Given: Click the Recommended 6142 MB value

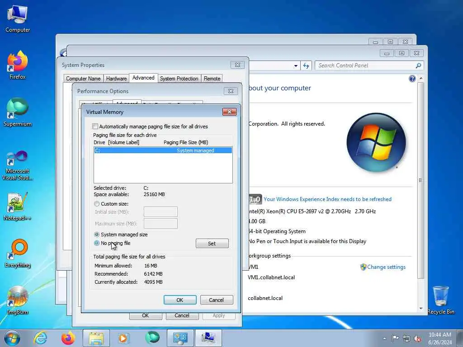Looking at the screenshot, I should pyautogui.click(x=153, y=274).
